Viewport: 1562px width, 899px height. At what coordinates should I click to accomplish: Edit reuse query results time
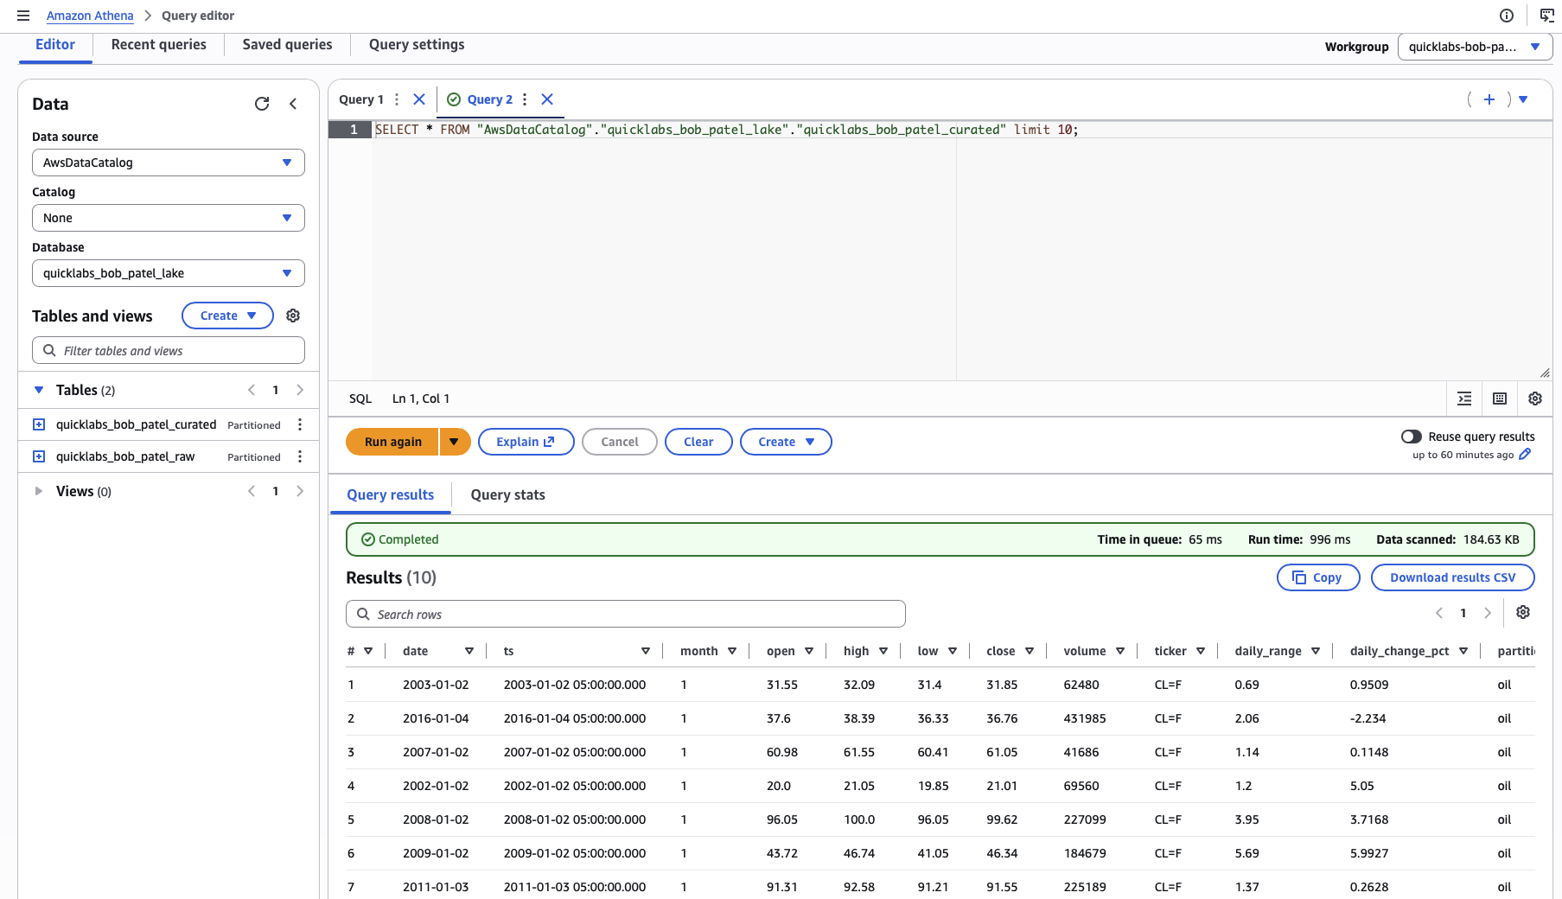[1525, 454]
